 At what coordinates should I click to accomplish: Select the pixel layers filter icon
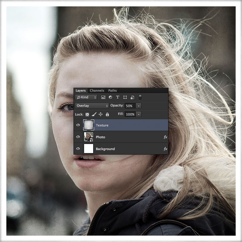[103, 97]
